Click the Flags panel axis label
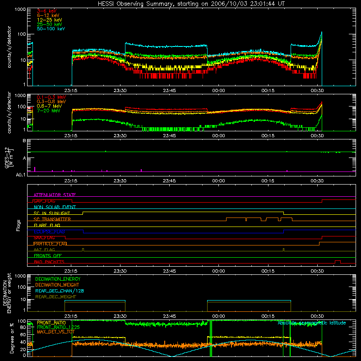This screenshot has width=361, height=361. pos(19,225)
